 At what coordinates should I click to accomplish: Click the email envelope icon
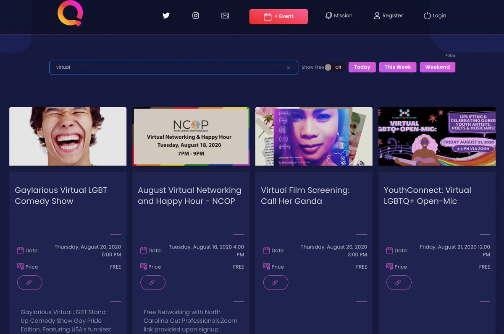click(x=225, y=16)
